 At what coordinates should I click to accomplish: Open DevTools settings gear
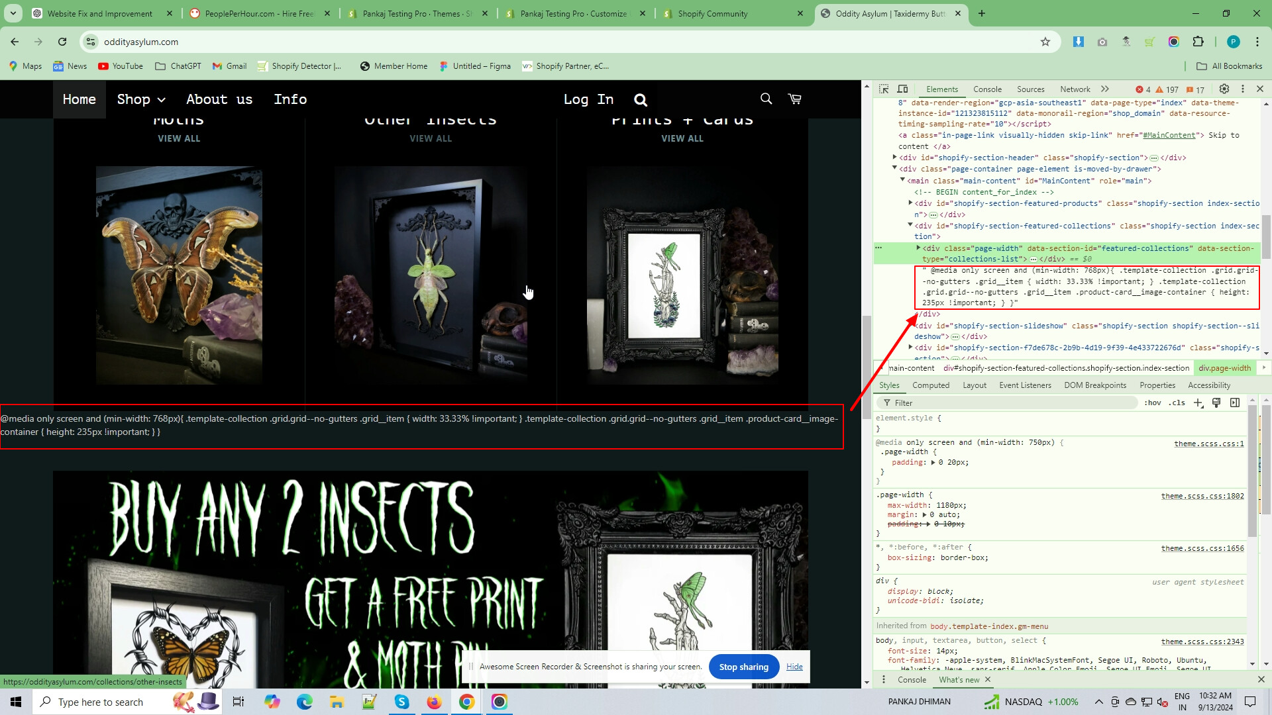(1224, 89)
